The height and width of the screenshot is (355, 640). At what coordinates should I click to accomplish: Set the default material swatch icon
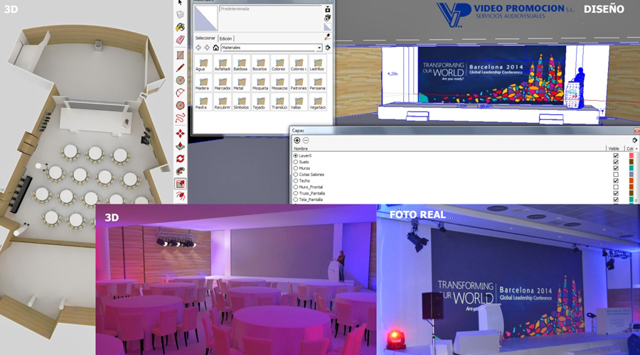point(327,27)
